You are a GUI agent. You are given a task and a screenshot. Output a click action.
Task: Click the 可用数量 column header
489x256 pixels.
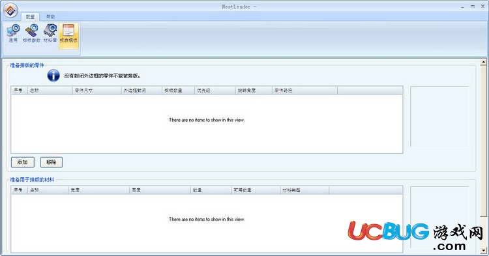pyautogui.click(x=256, y=190)
